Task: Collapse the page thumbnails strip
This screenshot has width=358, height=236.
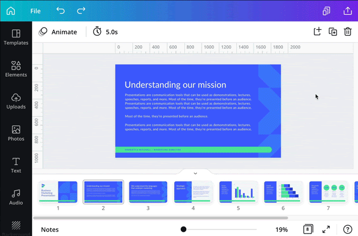Action: [195, 173]
